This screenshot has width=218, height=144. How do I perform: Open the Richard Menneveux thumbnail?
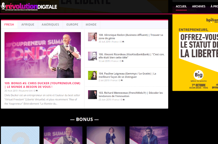click(x=92, y=95)
